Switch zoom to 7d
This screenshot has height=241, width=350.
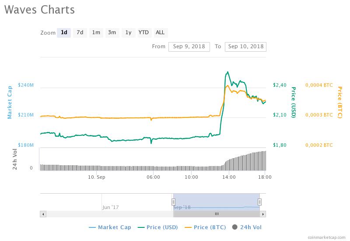80,32
